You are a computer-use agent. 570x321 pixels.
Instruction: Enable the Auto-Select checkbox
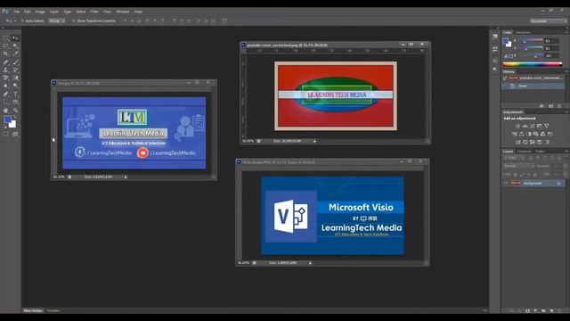click(x=22, y=21)
